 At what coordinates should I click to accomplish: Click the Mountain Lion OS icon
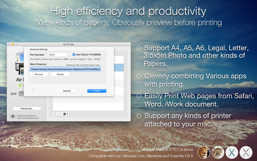(218, 152)
